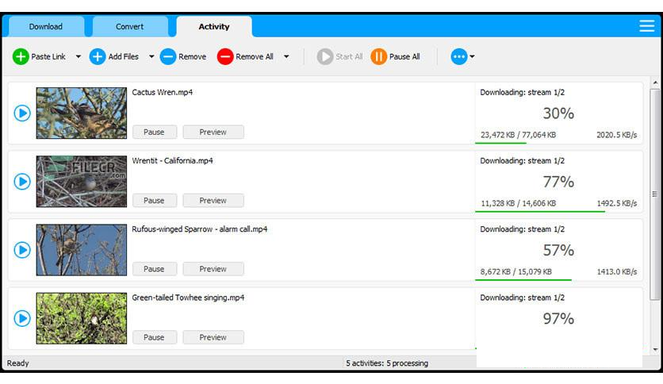Switch to the Convert tab
The image size is (663, 384).
click(x=129, y=27)
